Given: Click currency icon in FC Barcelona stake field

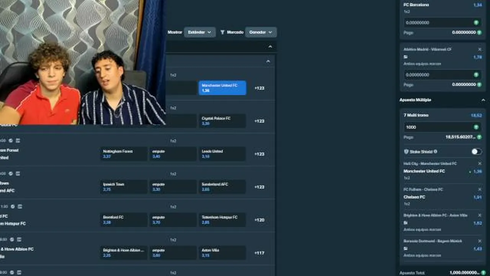Looking at the screenshot, I should point(476,23).
